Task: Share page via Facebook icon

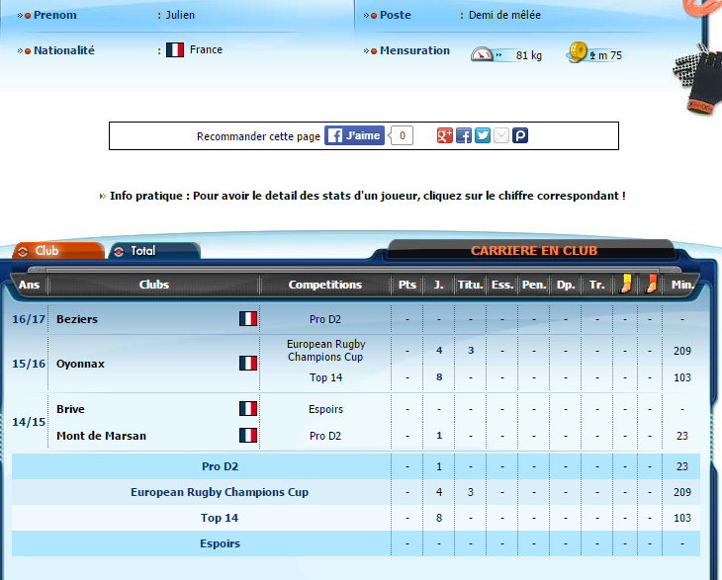Action: pyautogui.click(x=464, y=135)
